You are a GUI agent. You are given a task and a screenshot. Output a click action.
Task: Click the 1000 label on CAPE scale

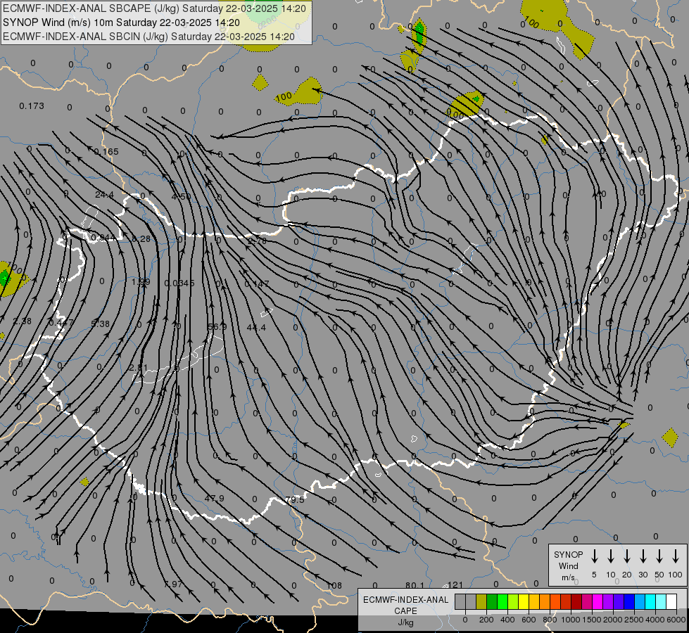point(571,620)
